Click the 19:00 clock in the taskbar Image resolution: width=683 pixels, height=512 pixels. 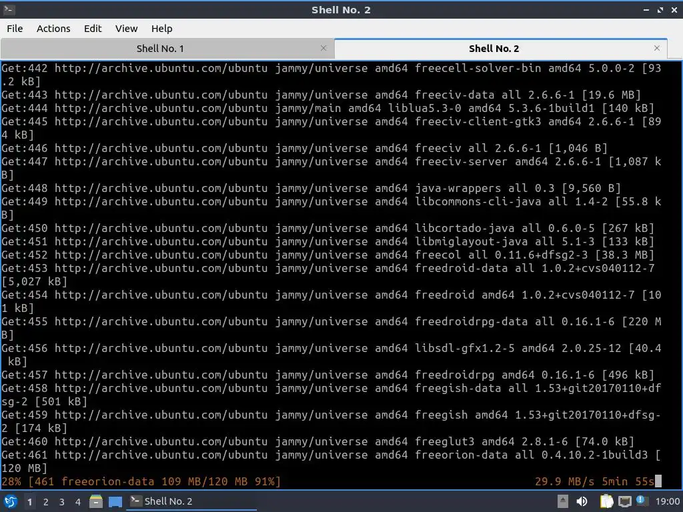click(667, 501)
